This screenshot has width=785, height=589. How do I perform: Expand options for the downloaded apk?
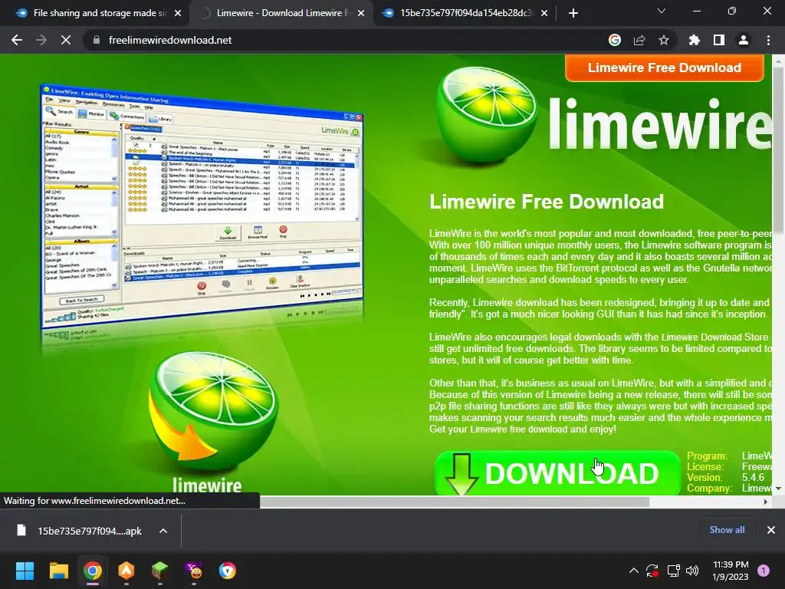point(163,531)
